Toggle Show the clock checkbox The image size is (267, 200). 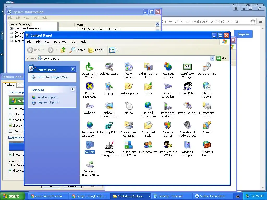[x=10, y=155]
